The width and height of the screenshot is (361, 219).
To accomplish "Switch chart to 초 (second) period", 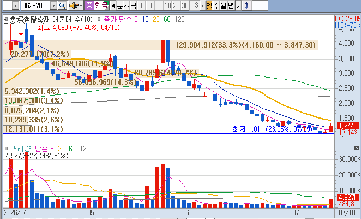I will (x=127, y=5).
